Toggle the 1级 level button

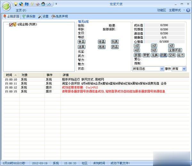[x=137, y=46]
